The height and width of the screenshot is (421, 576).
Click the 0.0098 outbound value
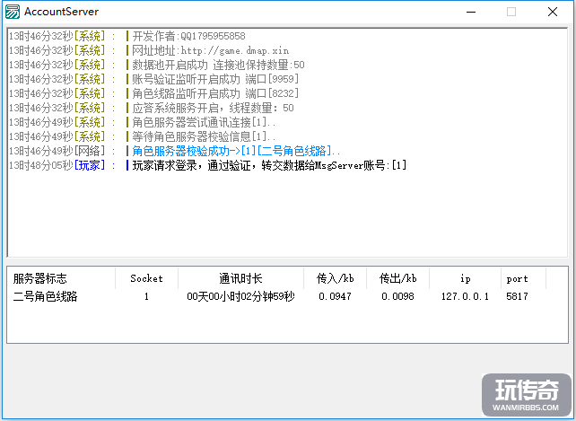397,296
